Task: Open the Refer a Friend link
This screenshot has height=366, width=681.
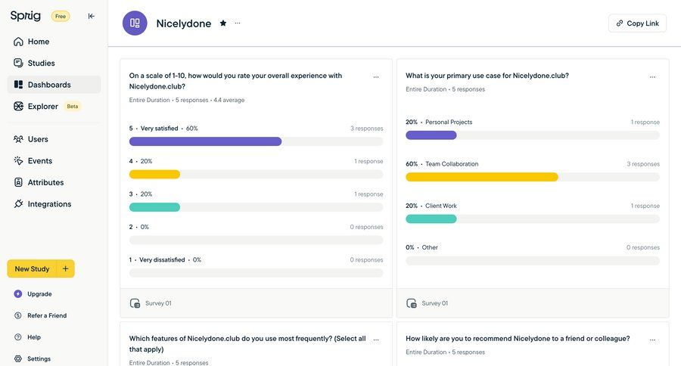Action: [47, 315]
